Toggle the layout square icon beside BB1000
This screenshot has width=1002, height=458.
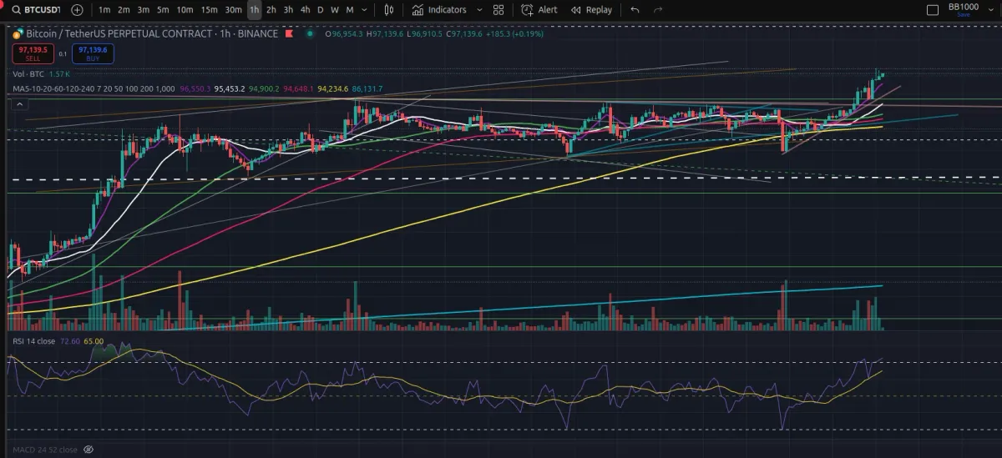(x=933, y=10)
